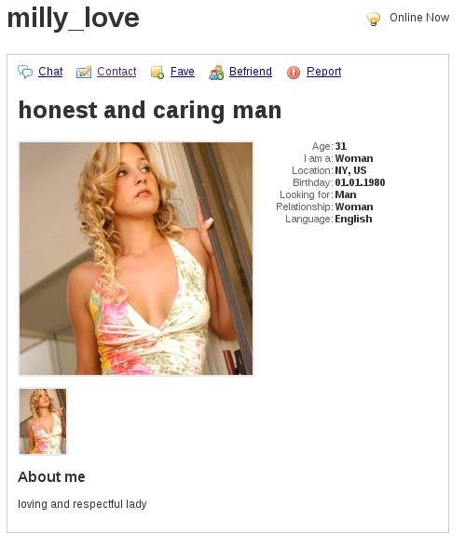Click the Fave note icon
This screenshot has height=548, width=465.
click(x=157, y=73)
